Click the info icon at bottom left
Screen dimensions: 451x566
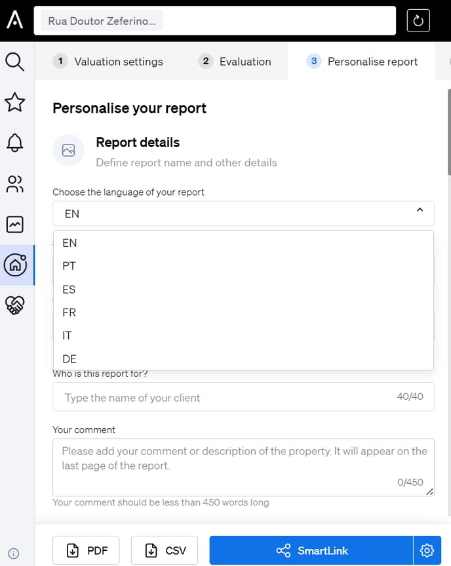click(x=14, y=553)
